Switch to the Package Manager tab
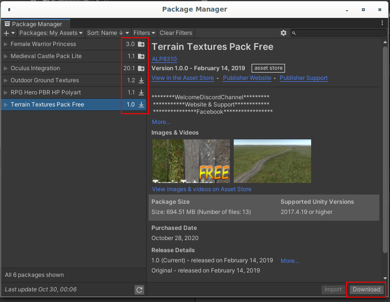Viewport: 390px width, 302px height. coord(36,23)
